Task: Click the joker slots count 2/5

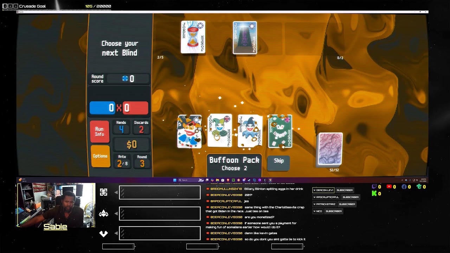Action: pyautogui.click(x=160, y=57)
